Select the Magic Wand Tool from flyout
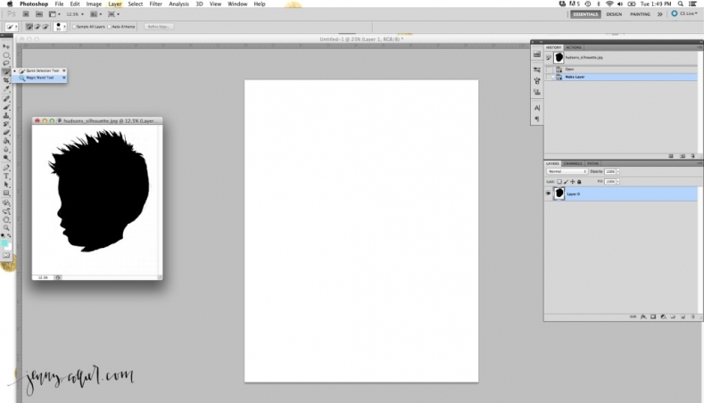 click(40, 78)
